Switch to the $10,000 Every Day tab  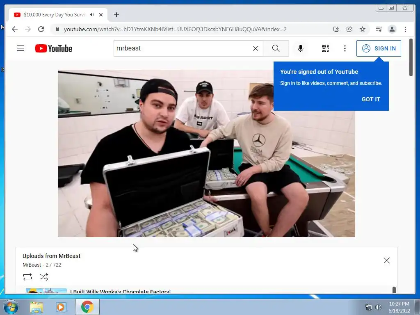tap(55, 15)
